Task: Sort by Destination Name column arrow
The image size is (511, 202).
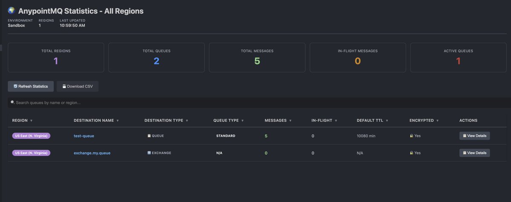Action: [x=118, y=121]
